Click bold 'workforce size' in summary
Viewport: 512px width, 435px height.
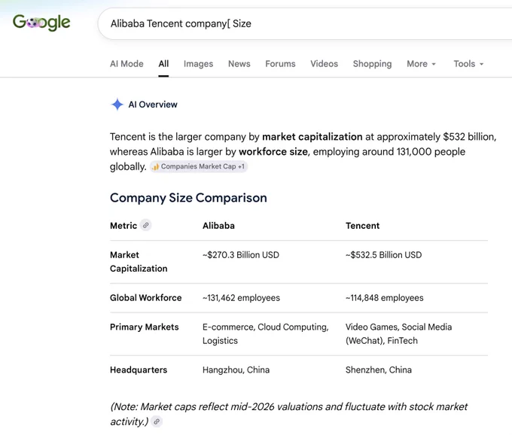(273, 151)
